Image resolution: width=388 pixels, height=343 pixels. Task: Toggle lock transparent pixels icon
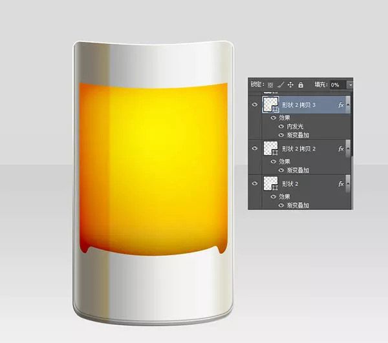[x=270, y=85]
